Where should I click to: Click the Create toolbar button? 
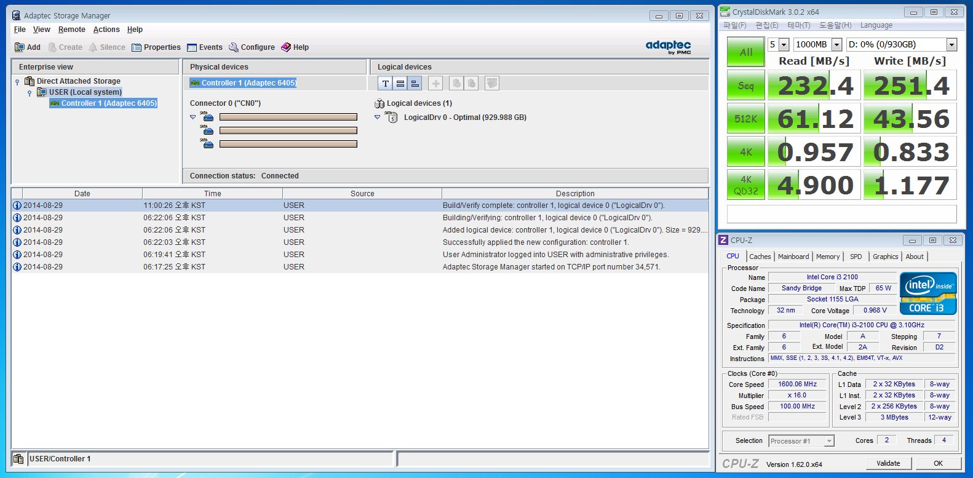coord(65,47)
